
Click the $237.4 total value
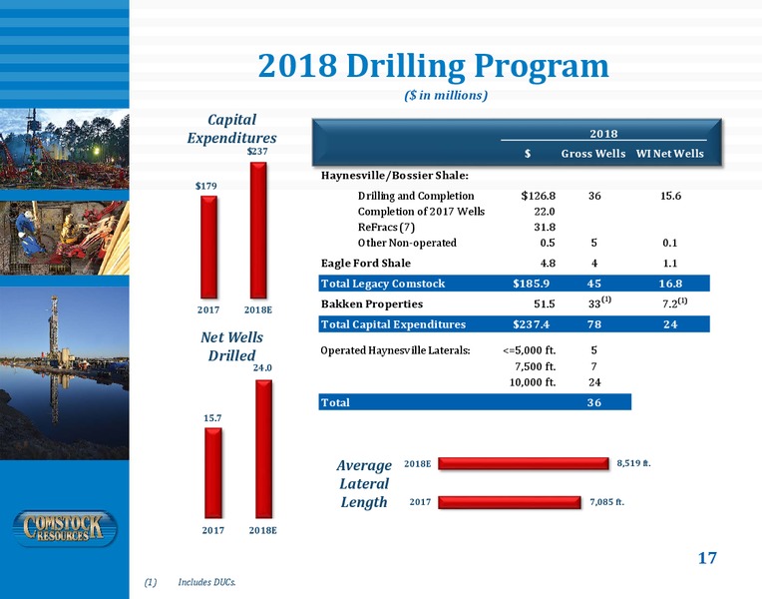point(532,324)
